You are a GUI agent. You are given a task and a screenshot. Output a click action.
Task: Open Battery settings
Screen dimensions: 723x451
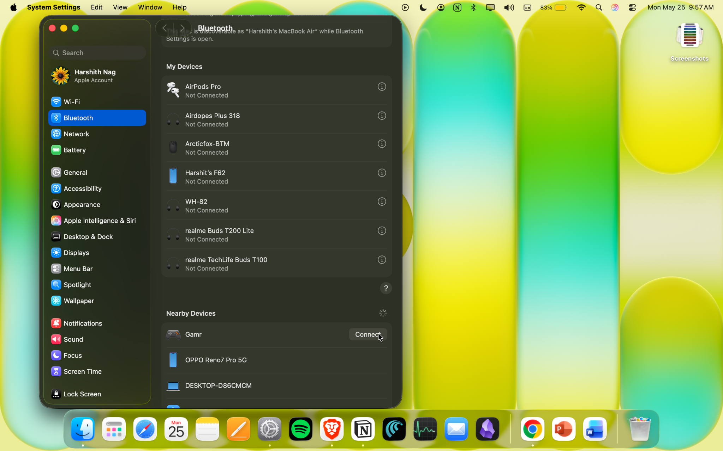coord(97,150)
